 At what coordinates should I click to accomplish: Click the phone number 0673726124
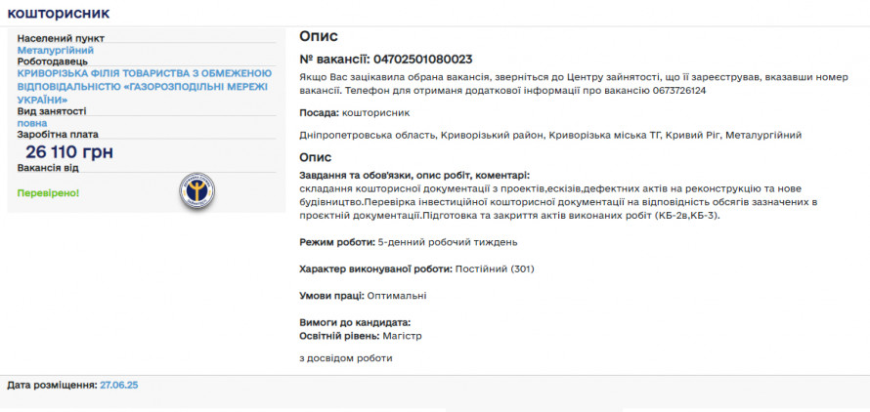point(679,91)
